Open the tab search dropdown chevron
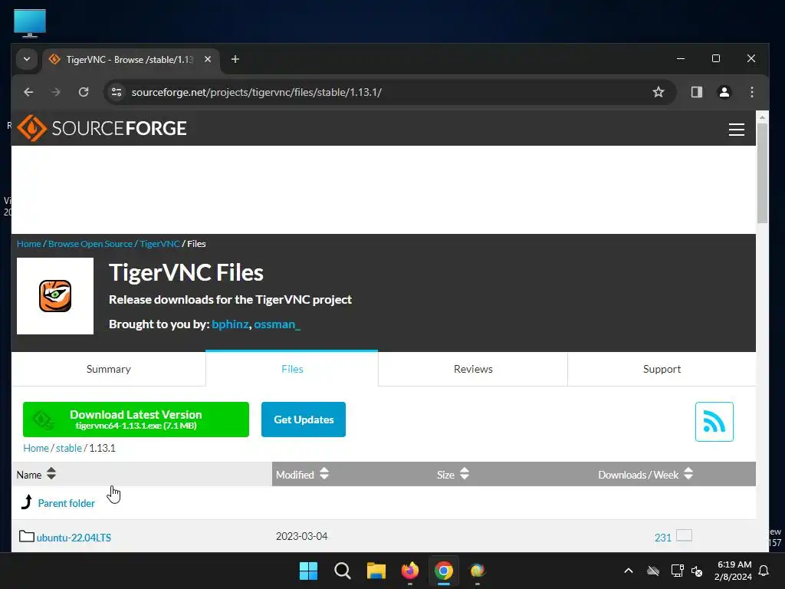 click(27, 59)
